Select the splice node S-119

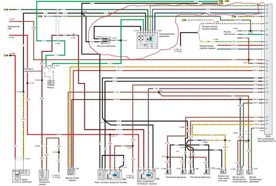coord(186,145)
